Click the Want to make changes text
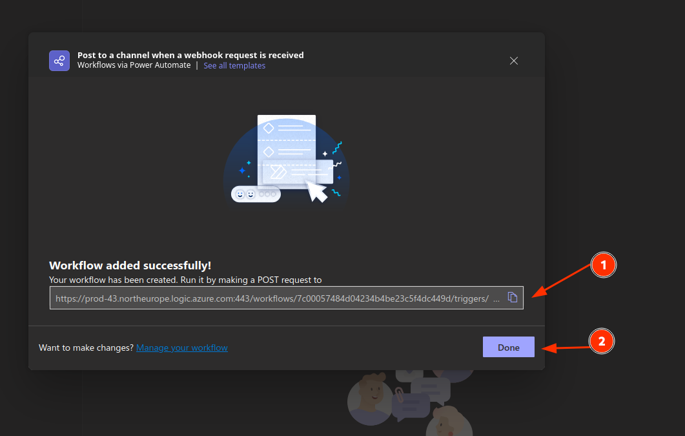This screenshot has height=436, width=685. (86, 348)
